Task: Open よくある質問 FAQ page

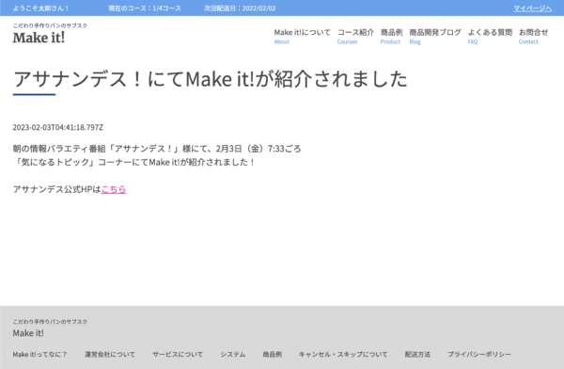Action: coord(490,37)
